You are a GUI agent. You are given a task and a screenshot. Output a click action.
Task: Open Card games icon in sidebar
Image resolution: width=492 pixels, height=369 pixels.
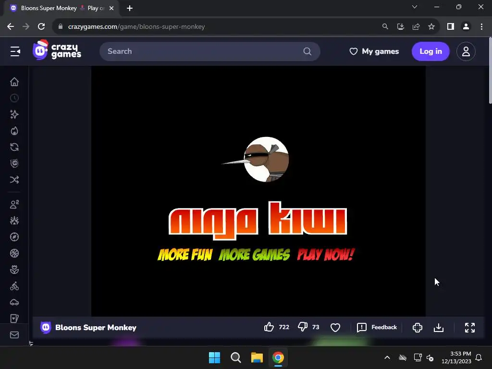click(14, 319)
